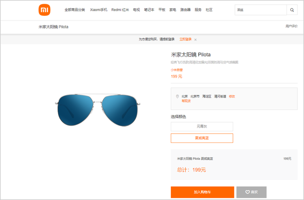The width and height of the screenshot is (304, 200).
Task: Open the 路由器 menu item
Action: coord(185,10)
